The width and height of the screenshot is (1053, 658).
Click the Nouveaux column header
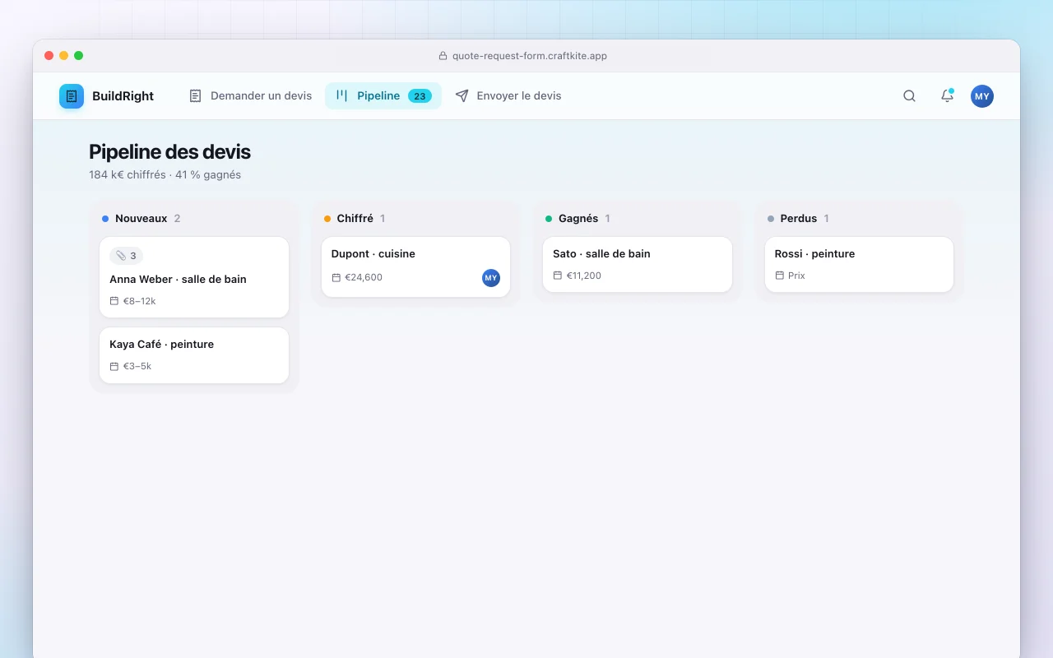[194, 219]
